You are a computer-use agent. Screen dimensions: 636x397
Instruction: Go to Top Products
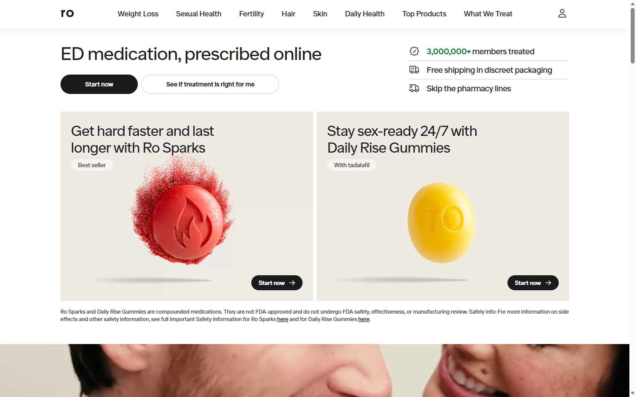[424, 14]
